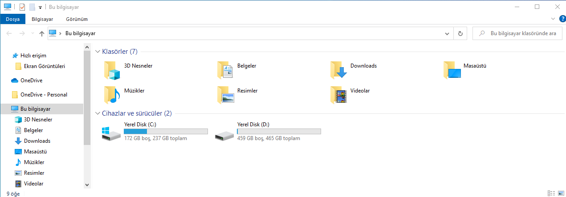
Task: Click the C: drive usage bar
Action: (166, 131)
